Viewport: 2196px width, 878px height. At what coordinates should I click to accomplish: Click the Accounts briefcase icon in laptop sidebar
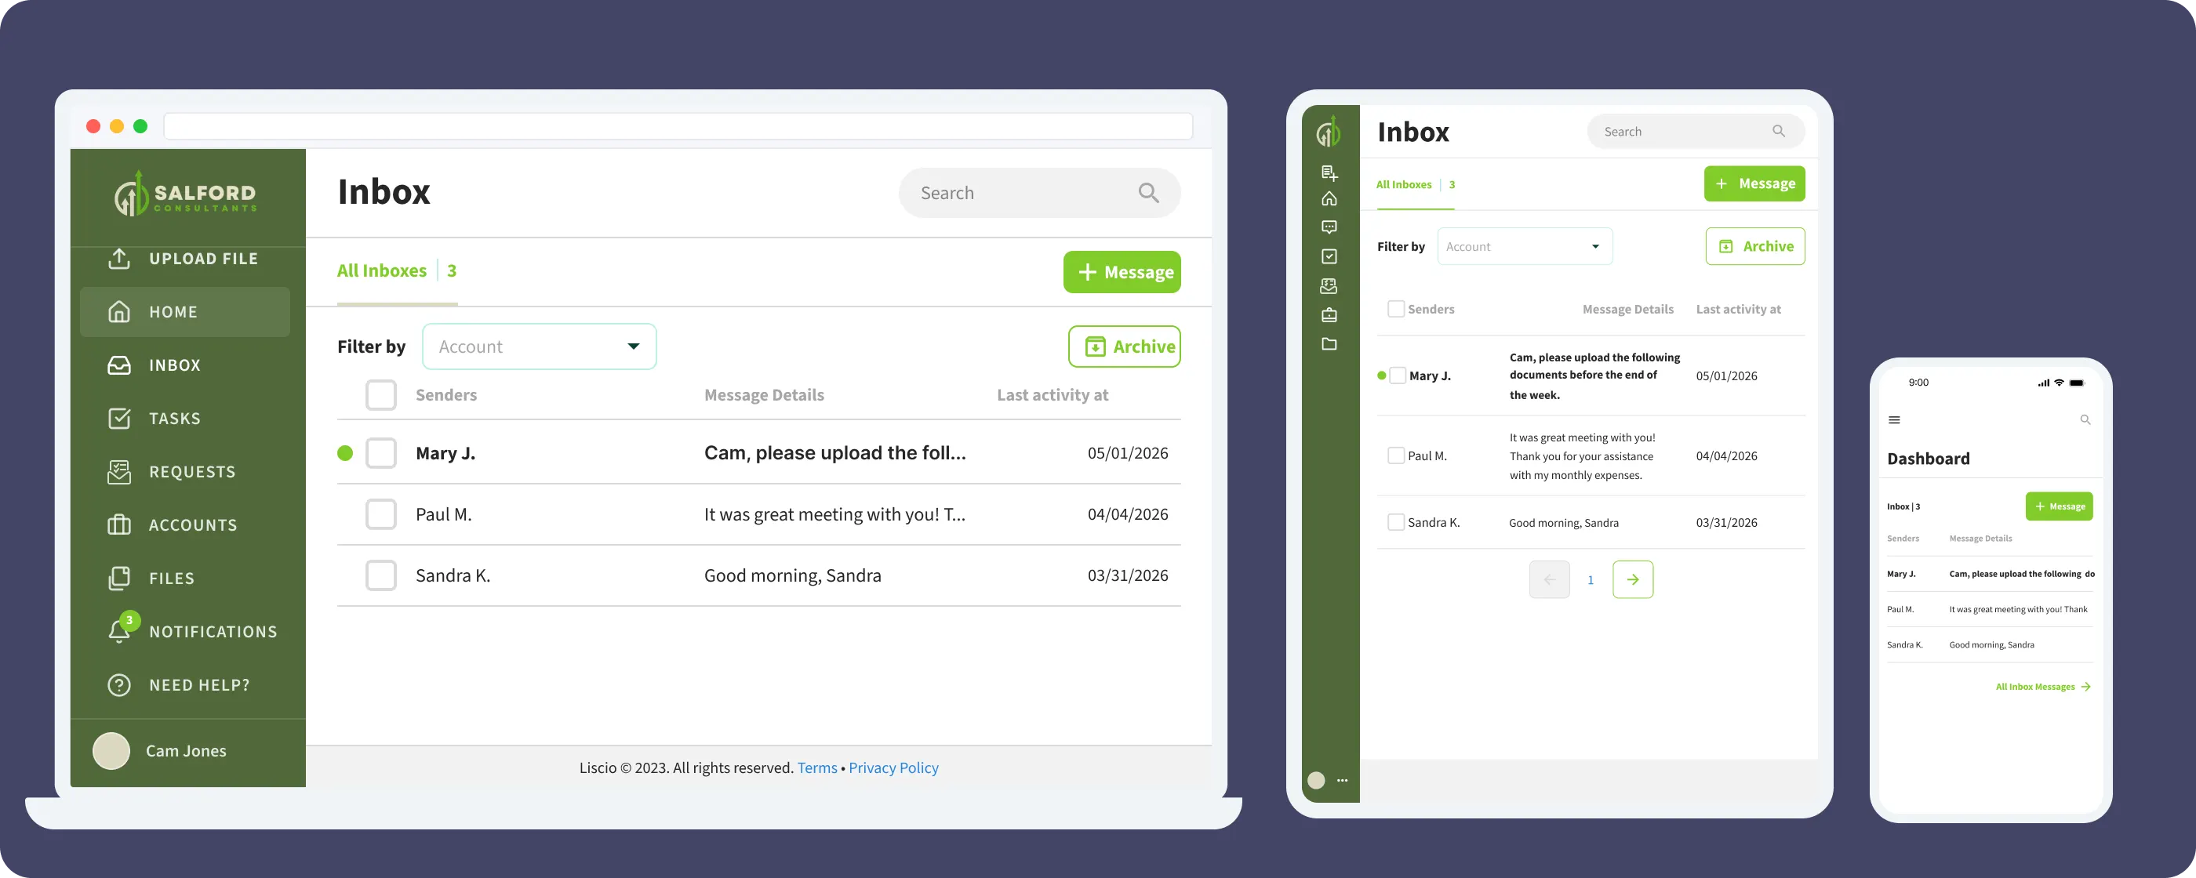coord(119,525)
